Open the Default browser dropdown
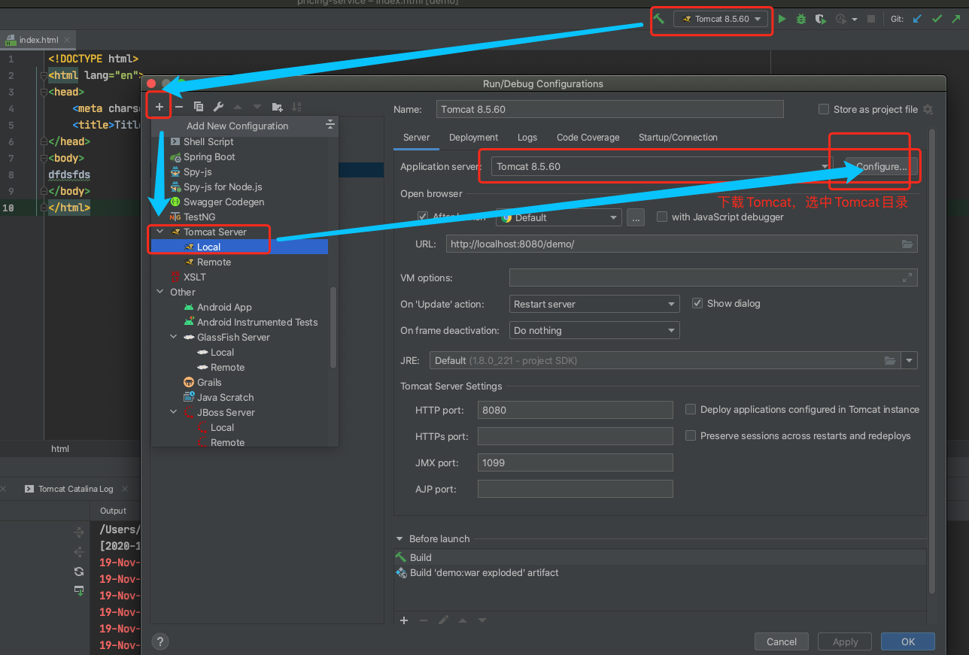The height and width of the screenshot is (655, 969). coord(559,217)
